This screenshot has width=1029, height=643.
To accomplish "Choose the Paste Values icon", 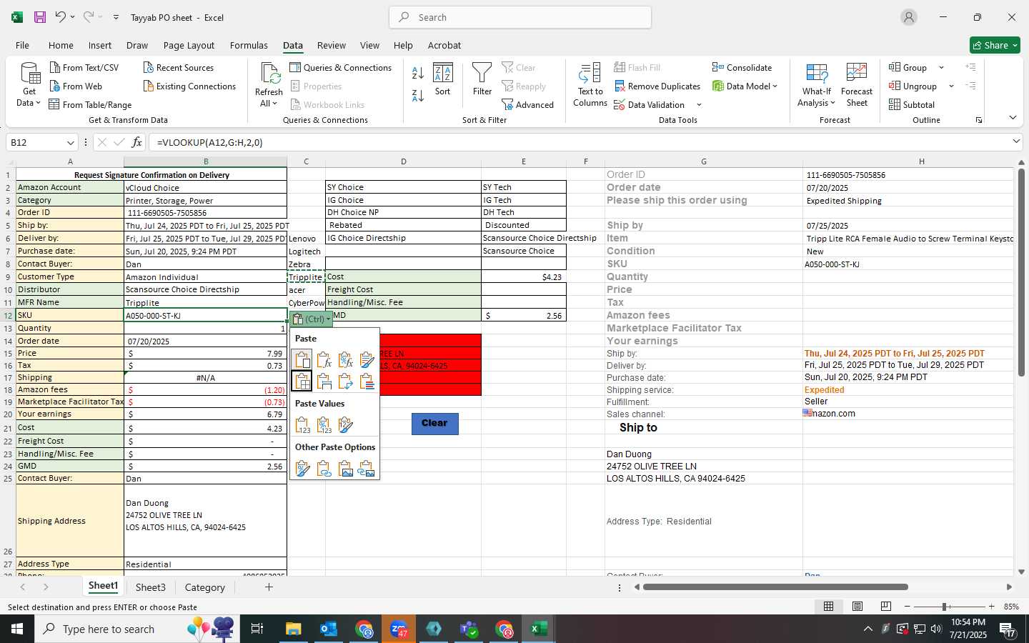I will (302, 425).
